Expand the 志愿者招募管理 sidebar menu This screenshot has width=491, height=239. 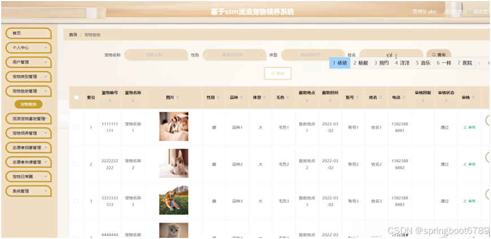tap(28, 147)
